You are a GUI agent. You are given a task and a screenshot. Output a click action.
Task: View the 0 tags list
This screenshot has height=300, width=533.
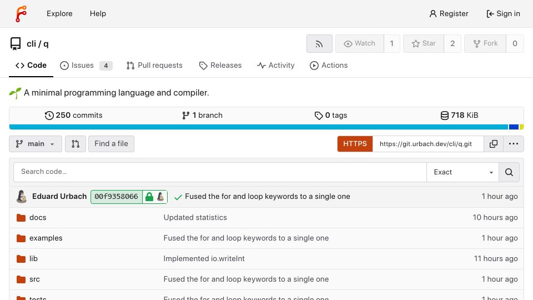pos(331,116)
